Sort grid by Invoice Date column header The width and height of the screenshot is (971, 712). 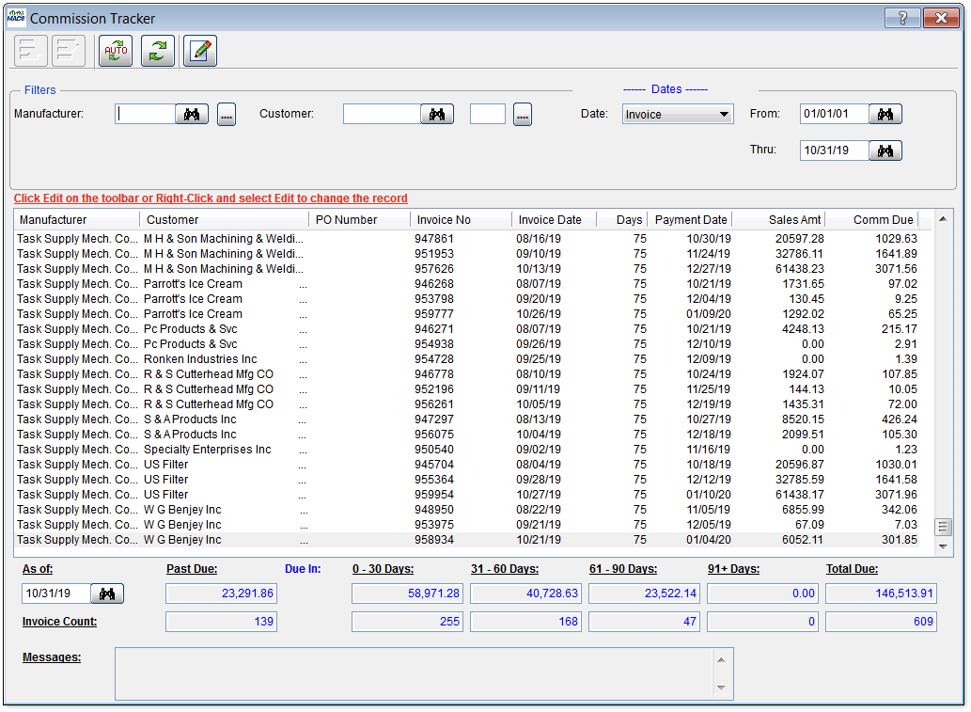[551, 219]
